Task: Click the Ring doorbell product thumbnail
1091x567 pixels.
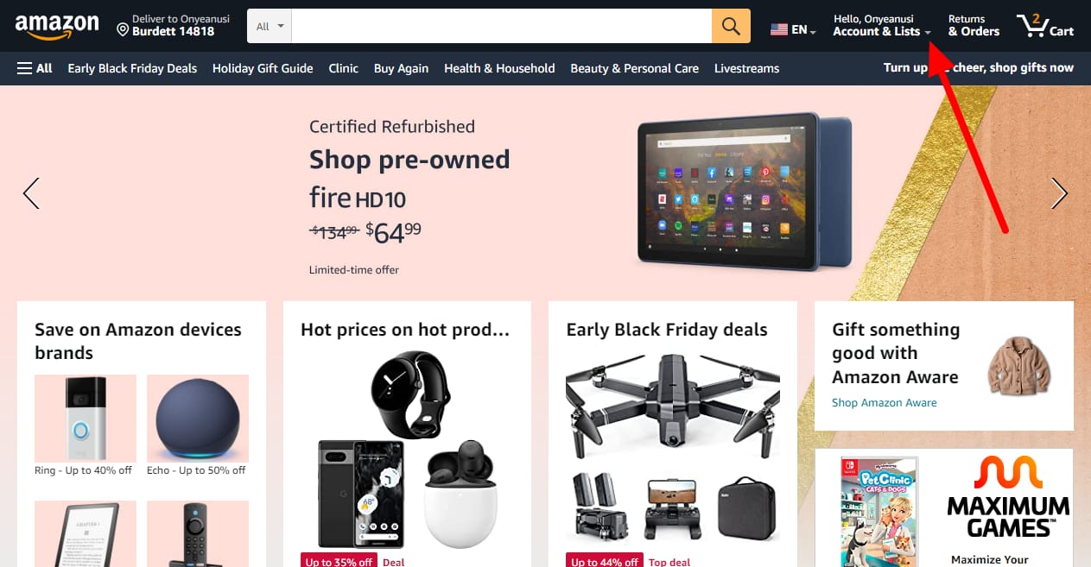Action: tap(86, 418)
